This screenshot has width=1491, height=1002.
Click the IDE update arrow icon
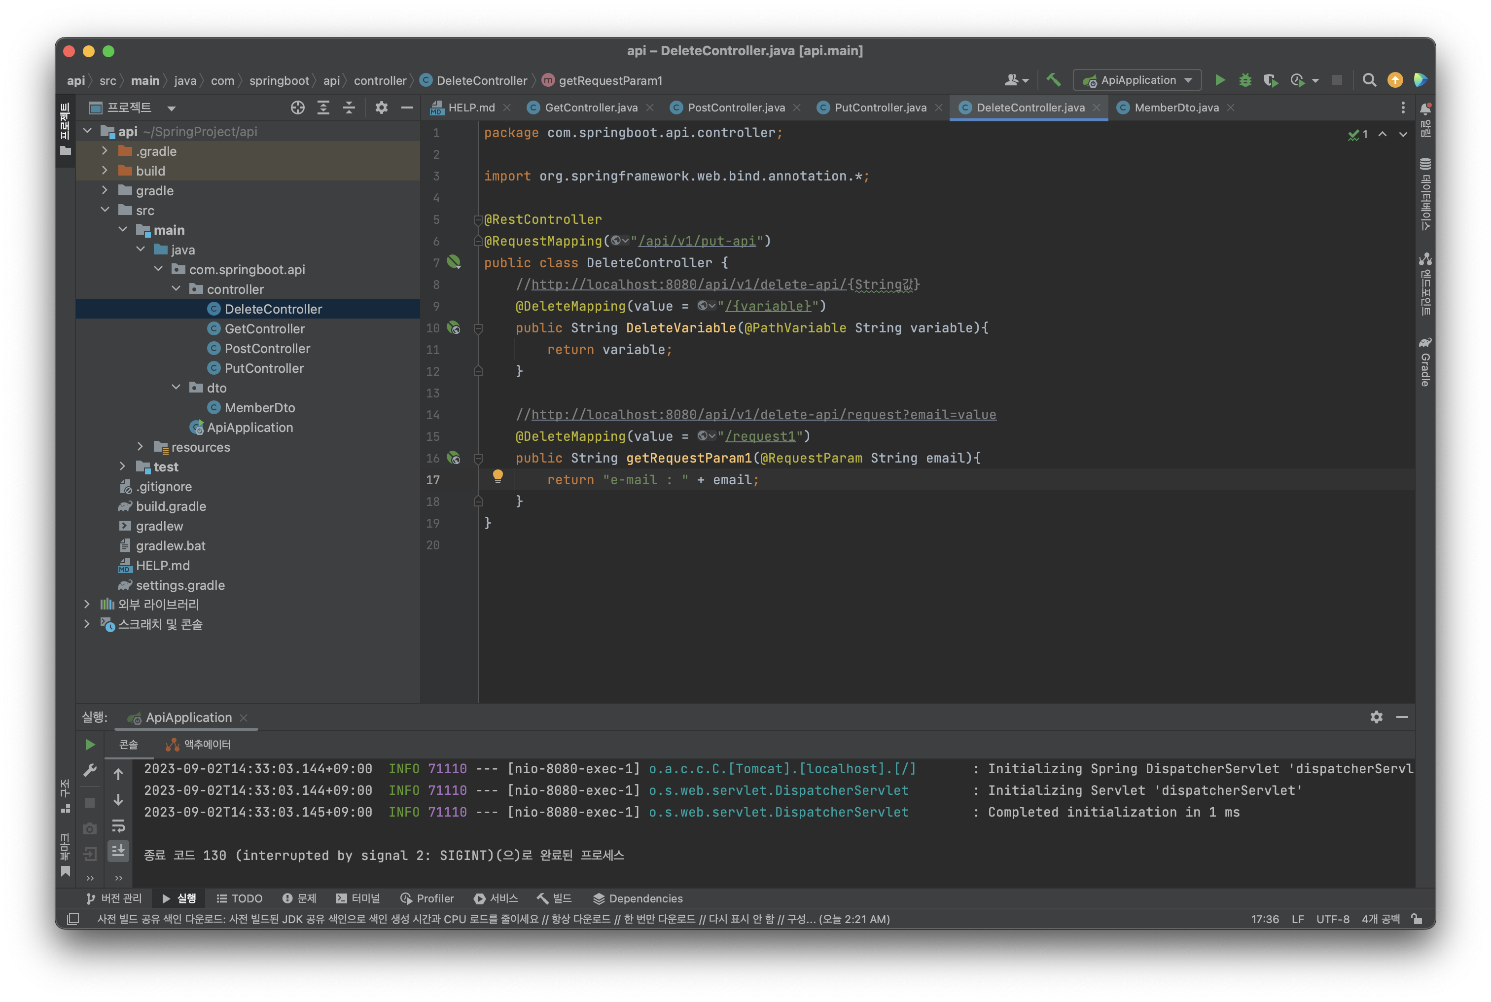(1394, 80)
